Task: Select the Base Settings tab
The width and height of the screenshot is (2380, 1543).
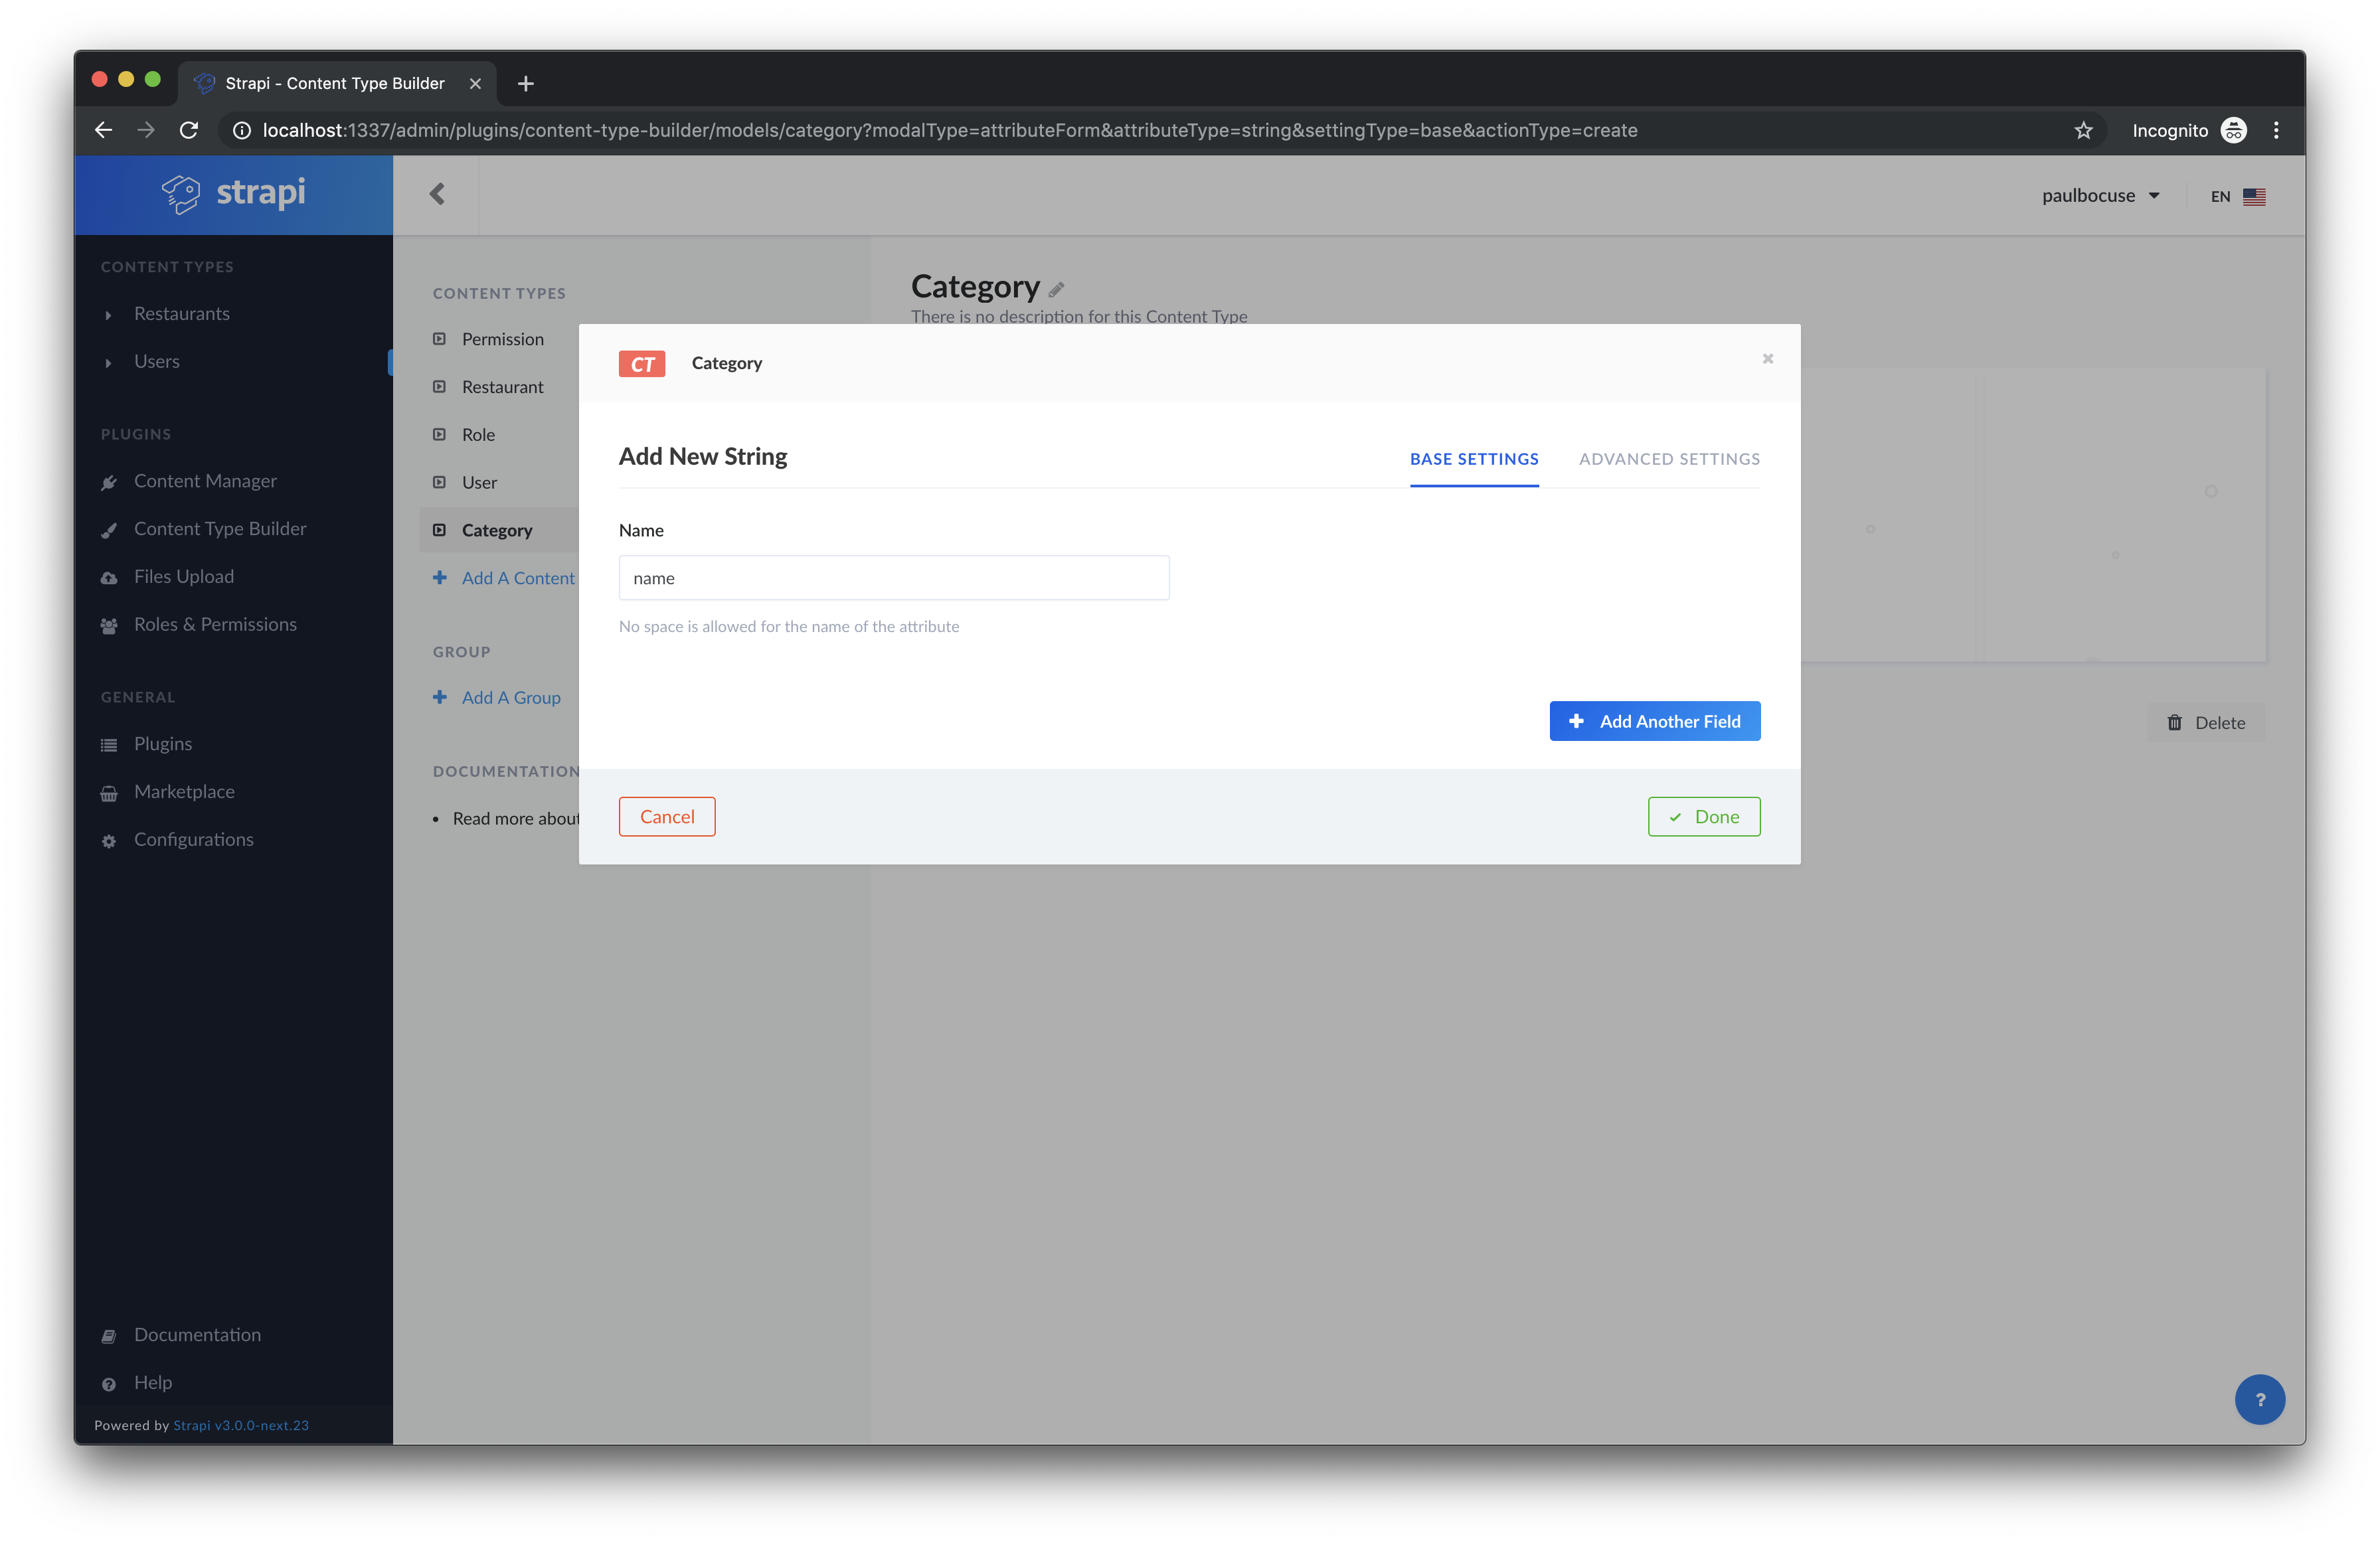Action: coord(1474,459)
